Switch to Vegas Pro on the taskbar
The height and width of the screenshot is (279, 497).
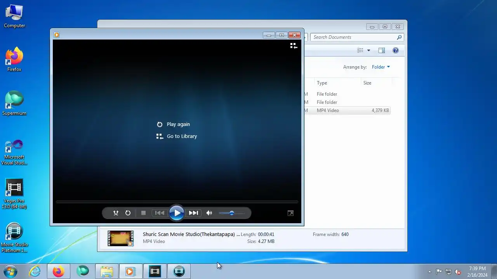[155, 271]
